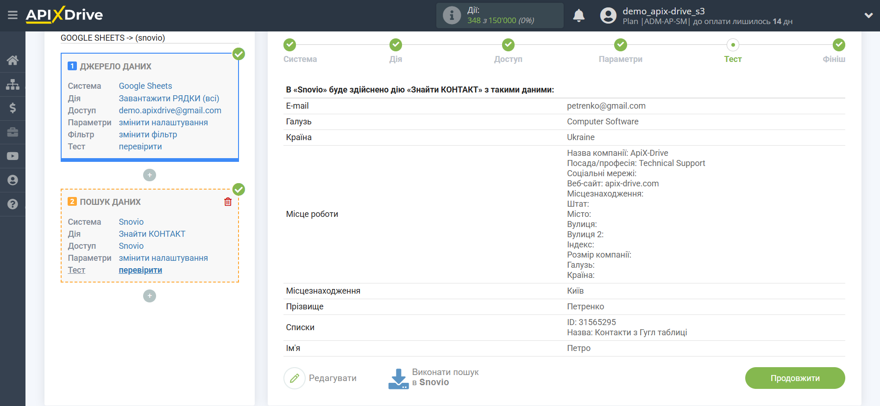
Task: Click the green check on the Data Source block
Action: click(x=239, y=54)
